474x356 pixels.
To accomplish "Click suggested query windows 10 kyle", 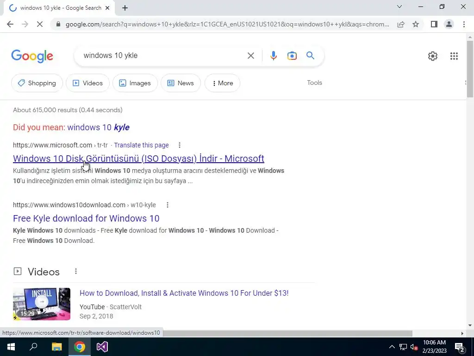I will [98, 127].
